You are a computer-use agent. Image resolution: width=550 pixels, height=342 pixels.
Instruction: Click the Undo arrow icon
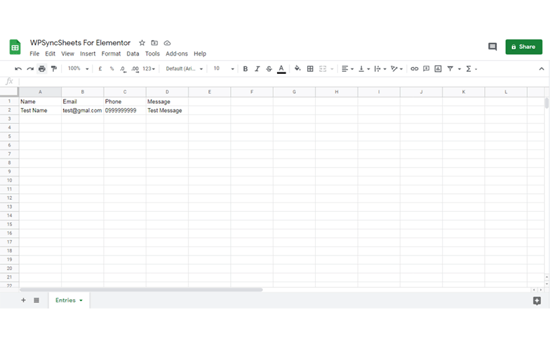18,69
